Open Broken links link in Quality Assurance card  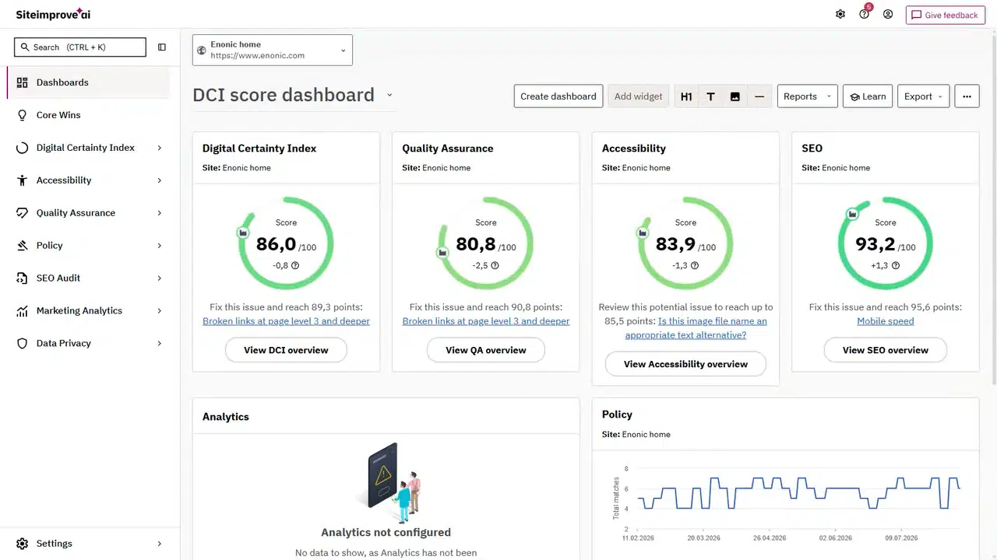(486, 321)
